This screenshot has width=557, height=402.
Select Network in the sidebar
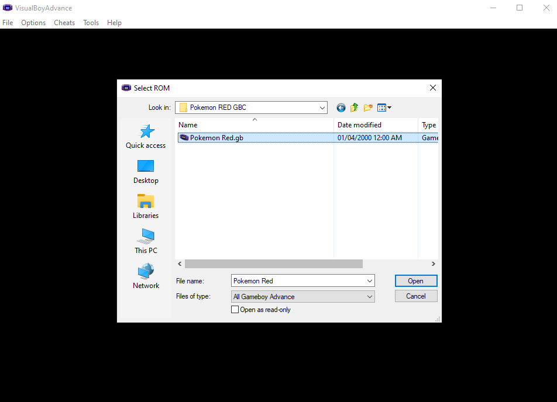(x=145, y=276)
